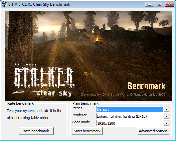The width and height of the screenshot is (176, 141).
Task: Click the Preset label
Action: 77,108
